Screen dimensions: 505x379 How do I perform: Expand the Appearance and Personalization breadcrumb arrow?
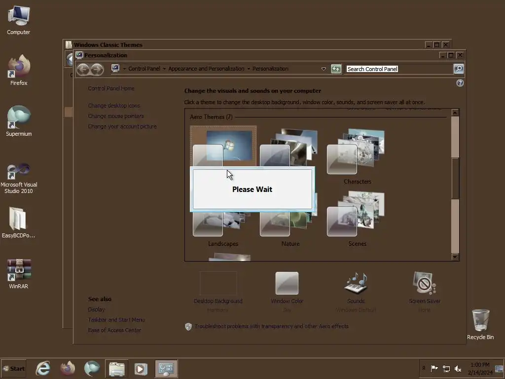[249, 69]
